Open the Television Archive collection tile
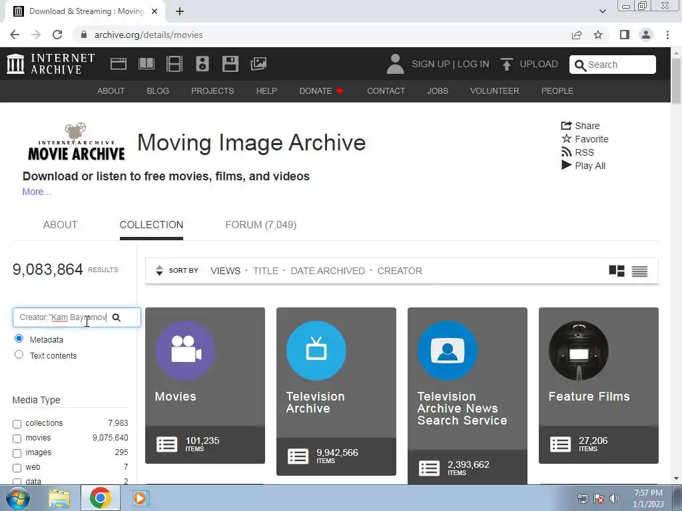 point(336,391)
